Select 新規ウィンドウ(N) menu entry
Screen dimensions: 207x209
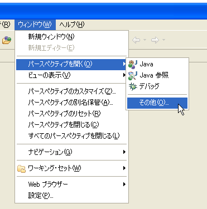(x=71, y=37)
